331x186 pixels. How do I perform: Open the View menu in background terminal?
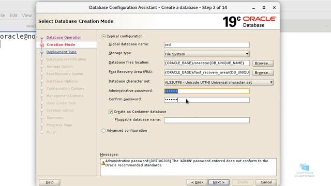click(27, 16)
